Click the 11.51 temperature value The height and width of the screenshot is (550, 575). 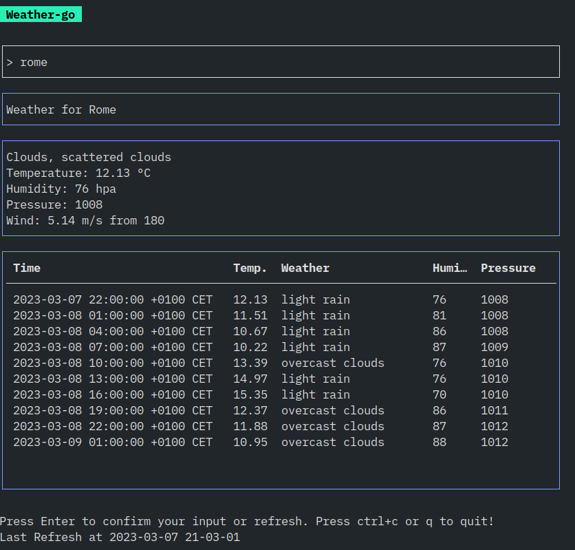pos(250,315)
